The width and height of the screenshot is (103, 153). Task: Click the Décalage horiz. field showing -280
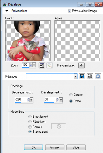coord(21,100)
